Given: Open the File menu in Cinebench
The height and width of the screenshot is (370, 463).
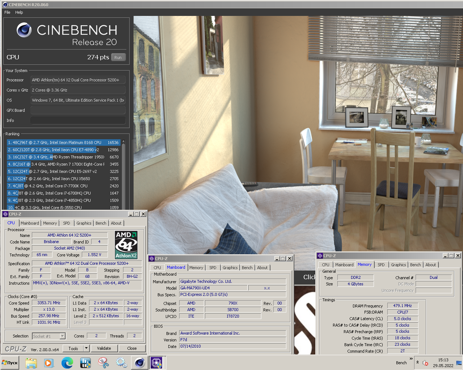Looking at the screenshot, I should 7,12.
